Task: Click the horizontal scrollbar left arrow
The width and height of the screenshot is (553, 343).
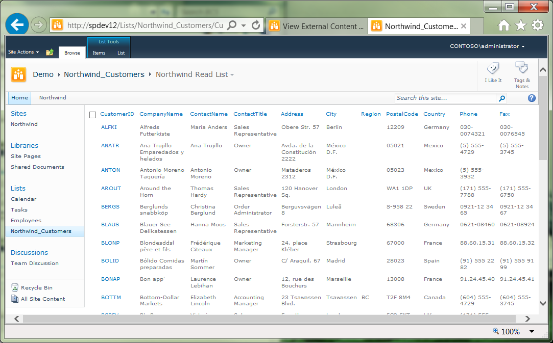Action: click(x=16, y=319)
